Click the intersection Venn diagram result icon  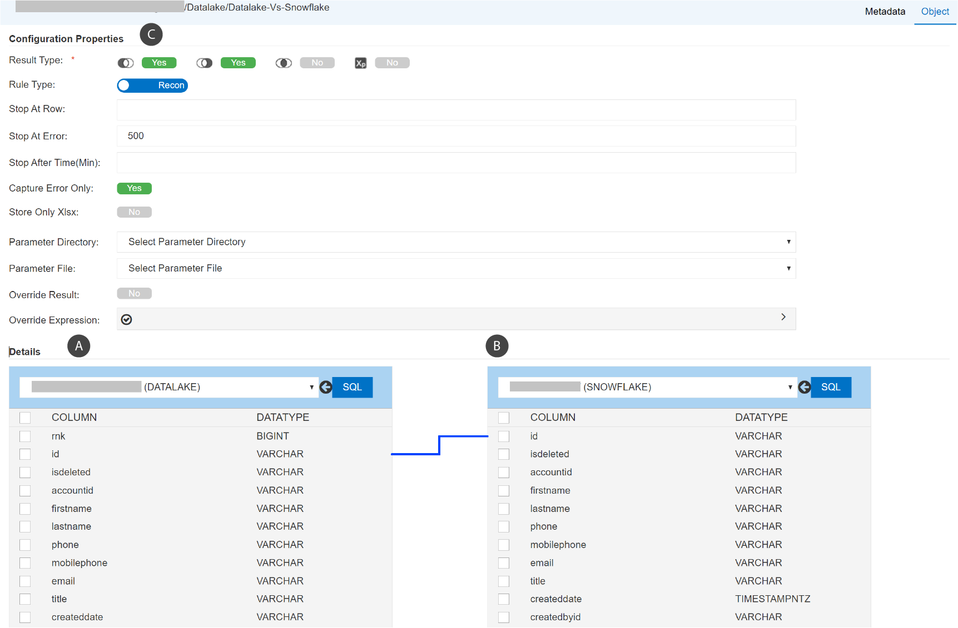[x=284, y=63]
